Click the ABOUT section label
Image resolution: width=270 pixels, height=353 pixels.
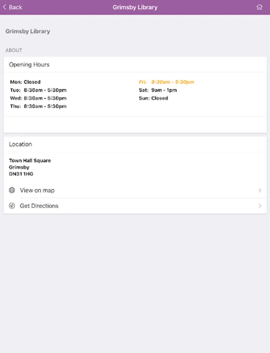[14, 50]
